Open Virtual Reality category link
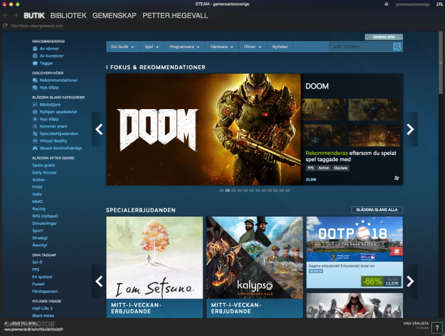 (x=53, y=141)
